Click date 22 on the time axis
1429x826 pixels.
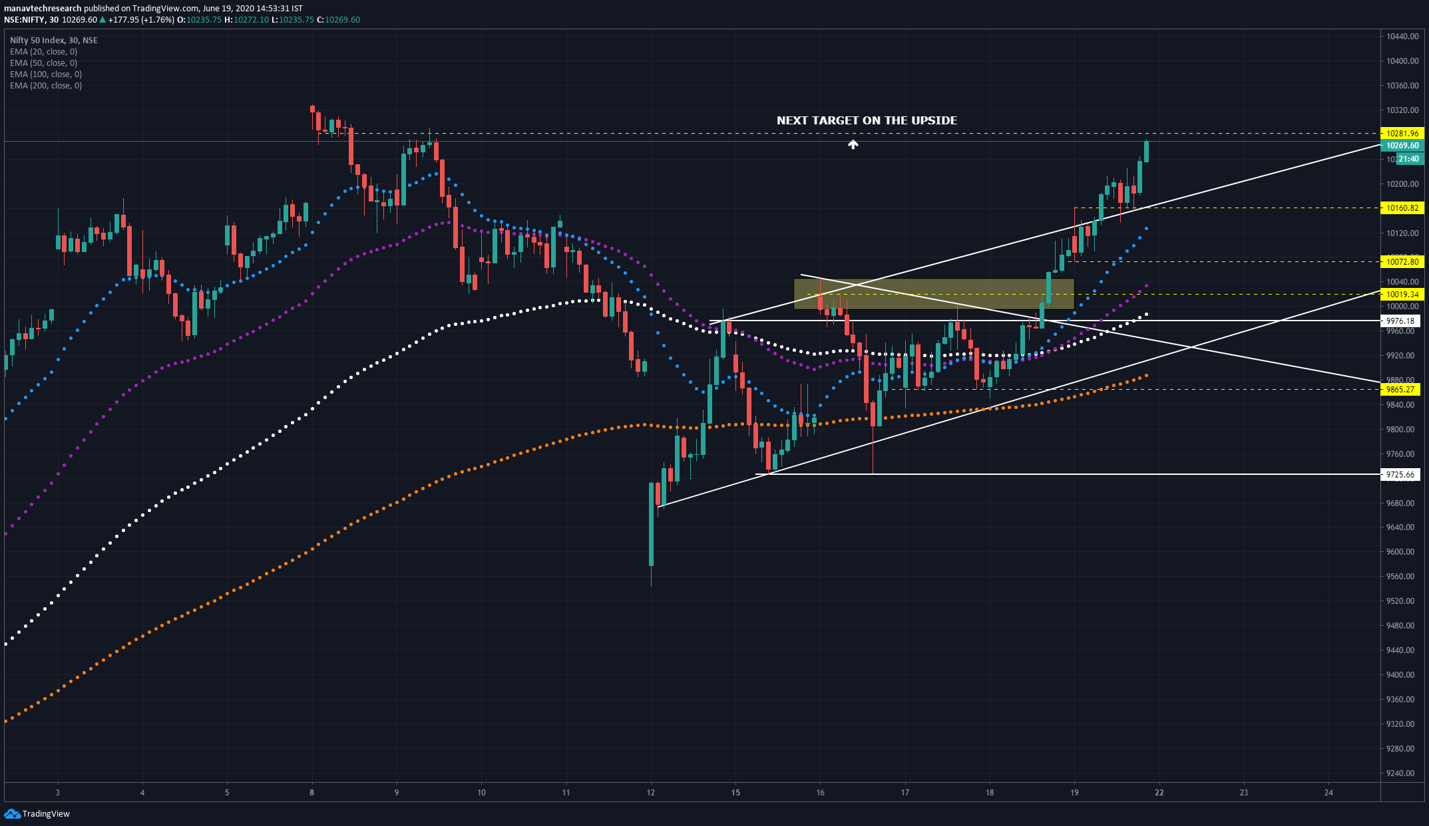1159,792
